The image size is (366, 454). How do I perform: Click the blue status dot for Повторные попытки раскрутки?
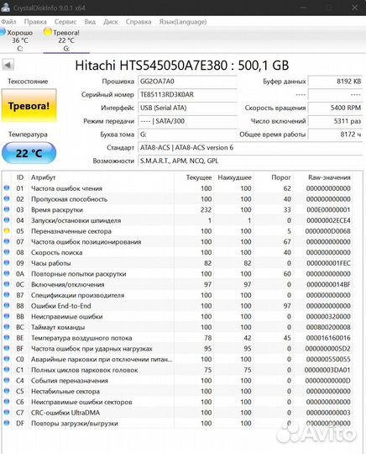7,273
